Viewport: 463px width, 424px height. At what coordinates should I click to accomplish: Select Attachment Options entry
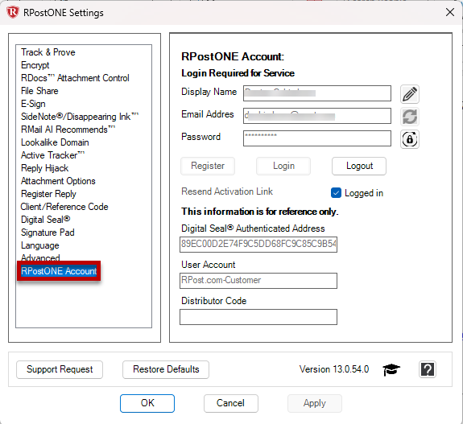(x=58, y=181)
